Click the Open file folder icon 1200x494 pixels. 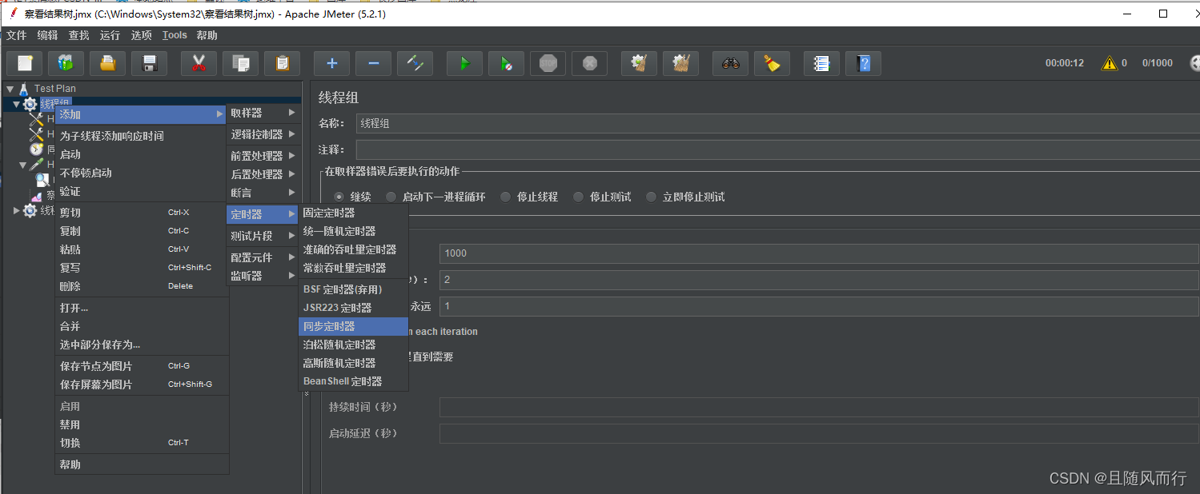click(108, 63)
